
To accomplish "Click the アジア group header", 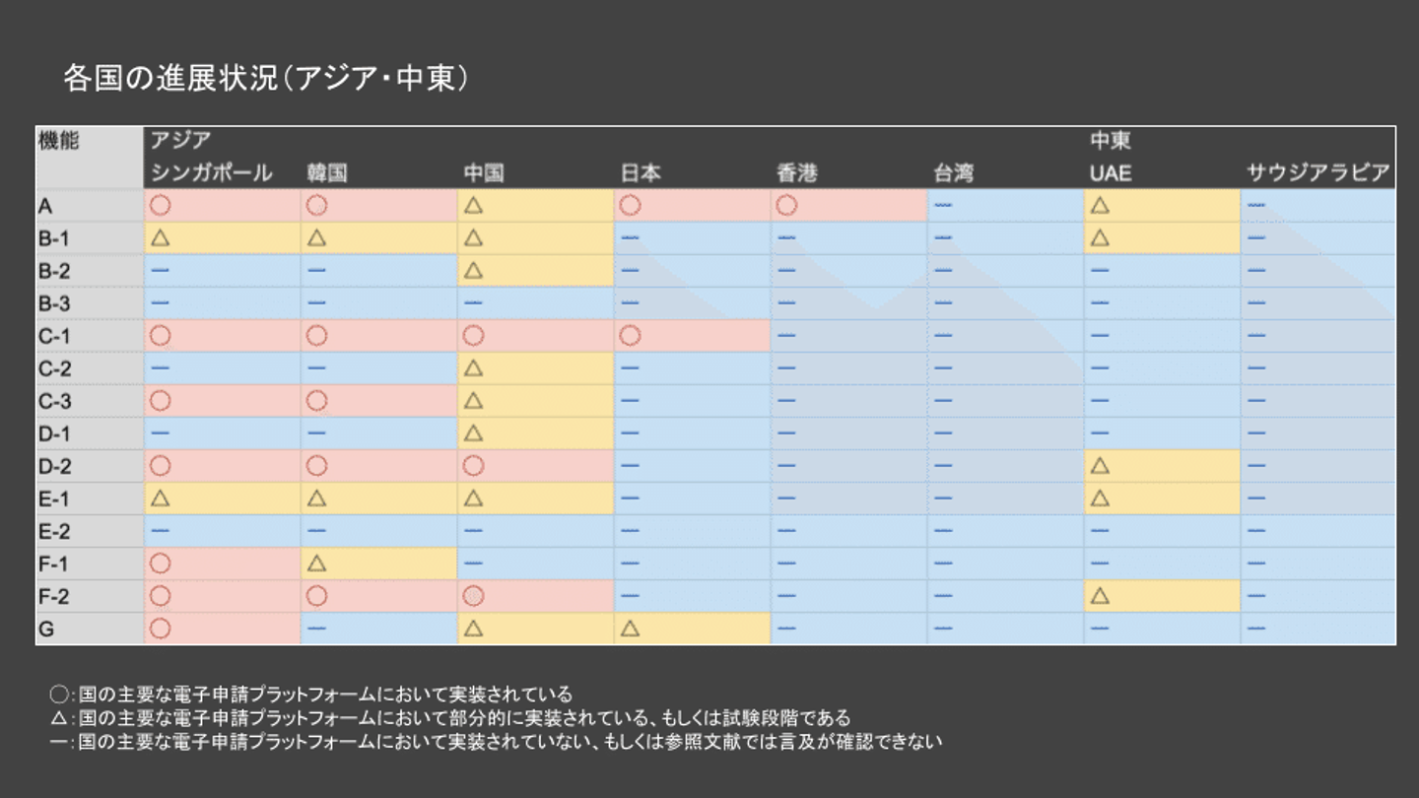I will pyautogui.click(x=180, y=141).
